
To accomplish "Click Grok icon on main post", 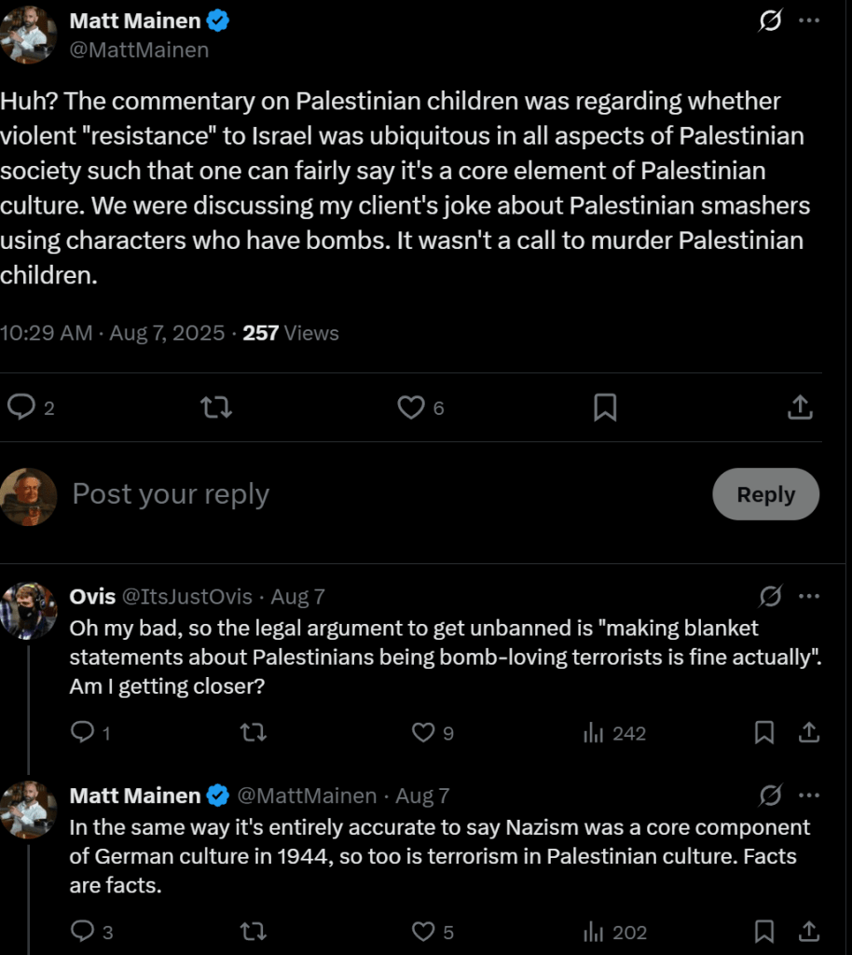I will (x=770, y=21).
